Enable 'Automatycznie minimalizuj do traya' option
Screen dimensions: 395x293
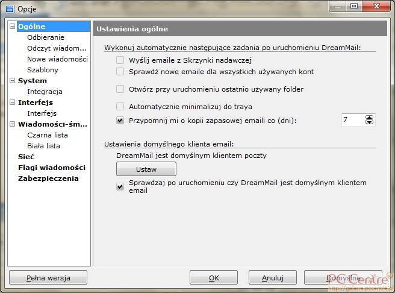point(120,106)
